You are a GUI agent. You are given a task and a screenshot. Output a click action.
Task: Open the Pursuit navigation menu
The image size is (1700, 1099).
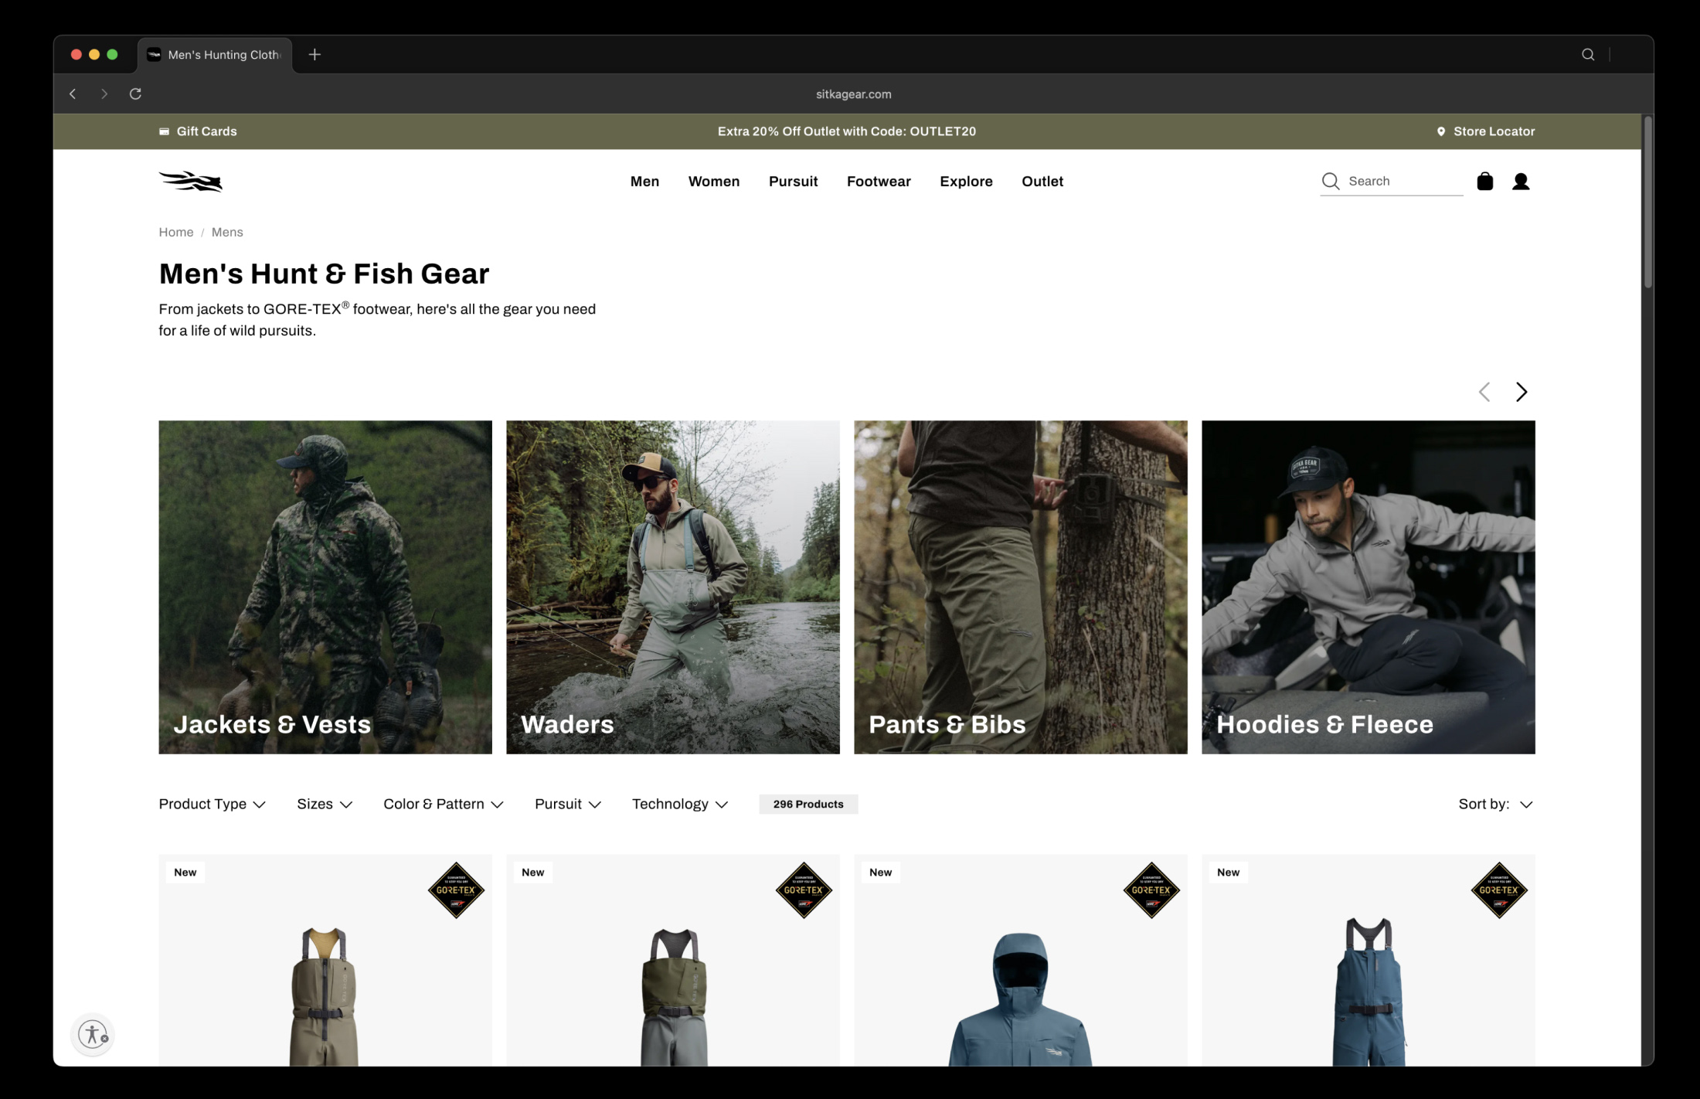point(793,182)
